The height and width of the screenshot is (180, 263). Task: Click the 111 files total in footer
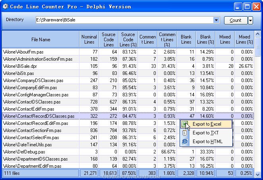(x=41, y=173)
